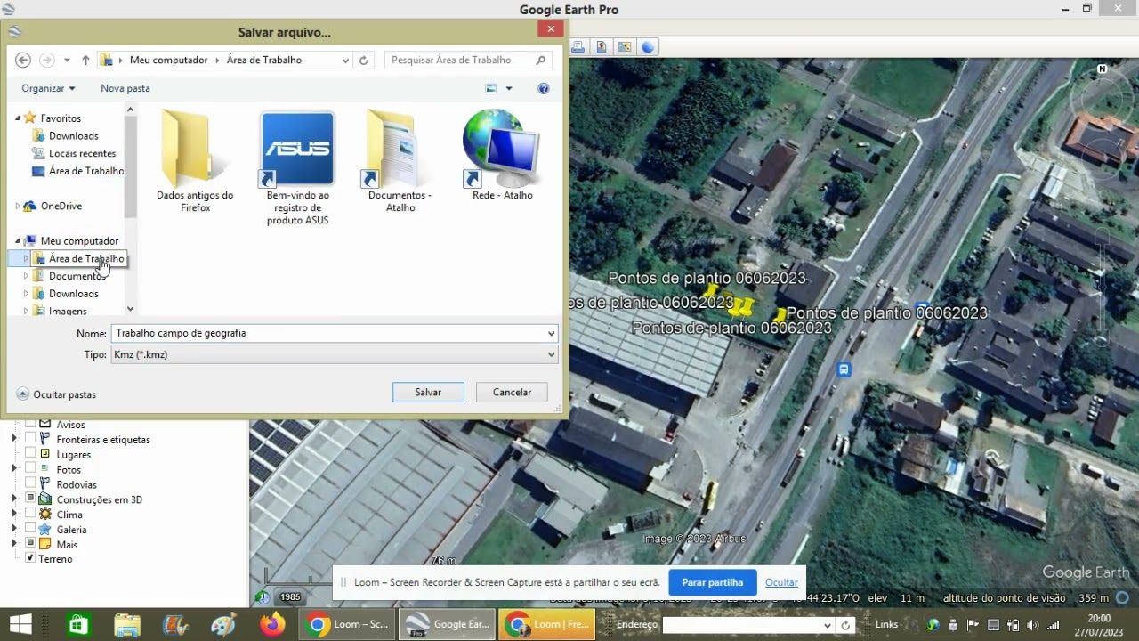Uncheck Terreno layer checkbox
1139x641 pixels.
coord(30,558)
